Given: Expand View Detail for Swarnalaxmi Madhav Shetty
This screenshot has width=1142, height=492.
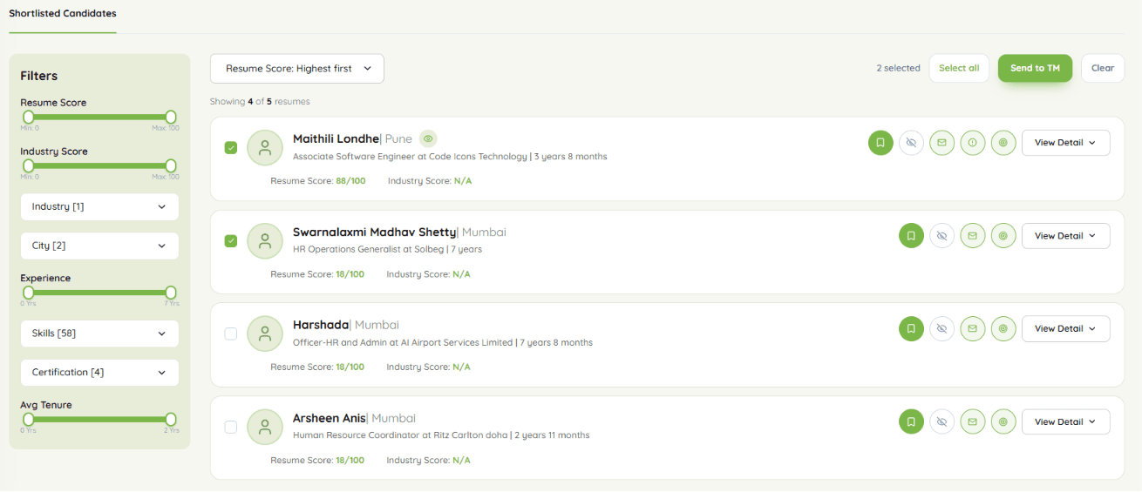Looking at the screenshot, I should coord(1065,236).
